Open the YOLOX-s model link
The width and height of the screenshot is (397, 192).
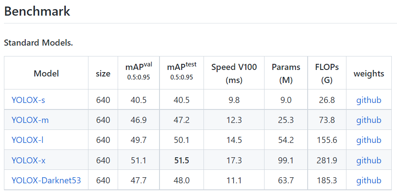tap(28, 100)
